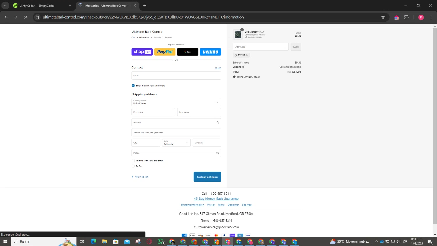
Task: Click Continue to shipping button
Action: click(x=207, y=177)
